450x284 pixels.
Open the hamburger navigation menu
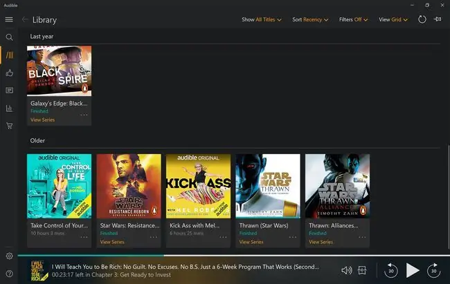point(9,19)
